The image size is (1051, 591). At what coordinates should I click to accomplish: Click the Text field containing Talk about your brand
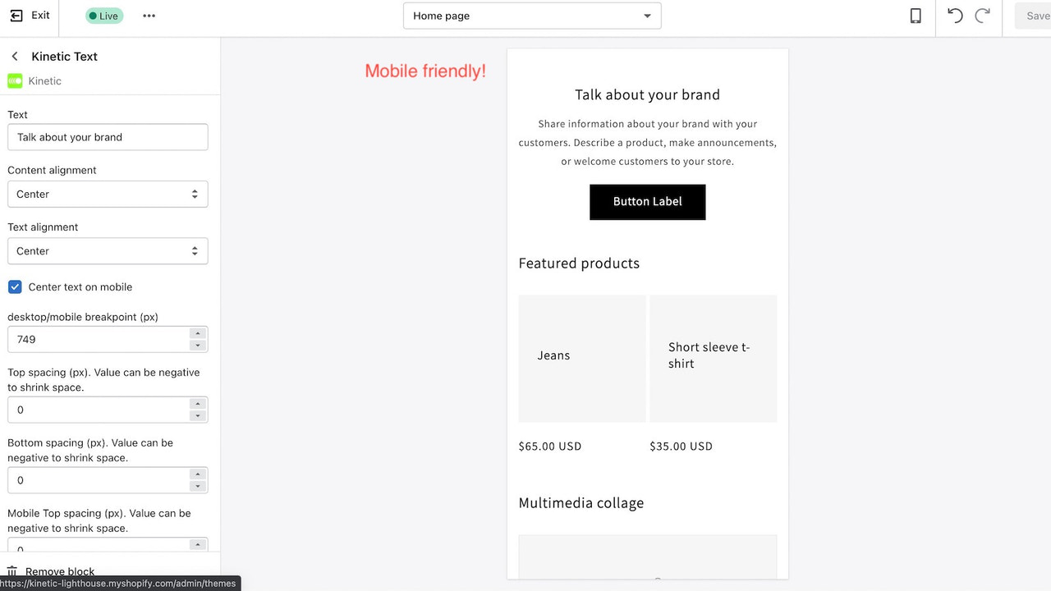click(108, 137)
